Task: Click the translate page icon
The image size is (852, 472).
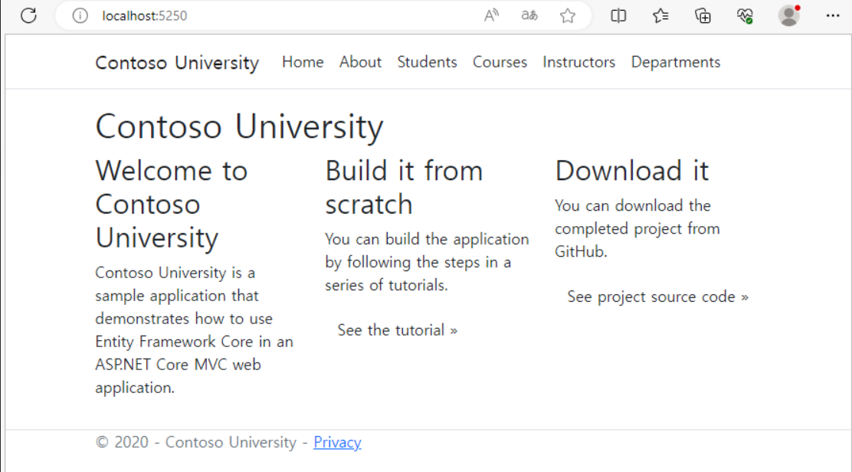Action: pyautogui.click(x=529, y=16)
